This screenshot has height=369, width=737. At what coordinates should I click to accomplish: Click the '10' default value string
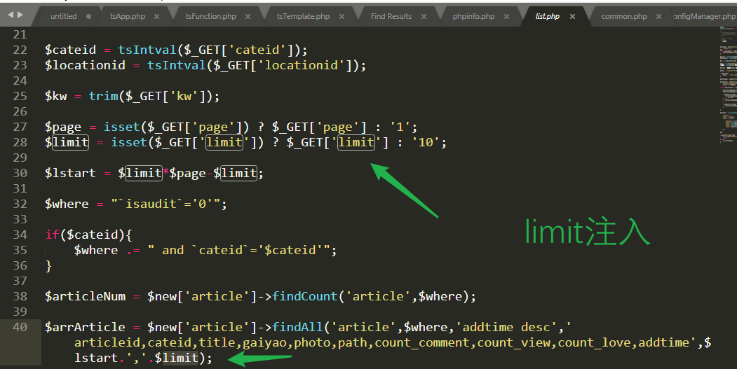pos(426,142)
